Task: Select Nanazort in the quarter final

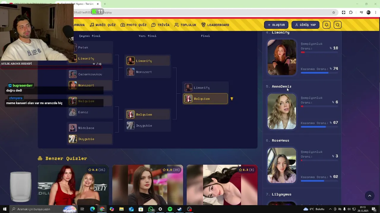Action: (91, 85)
